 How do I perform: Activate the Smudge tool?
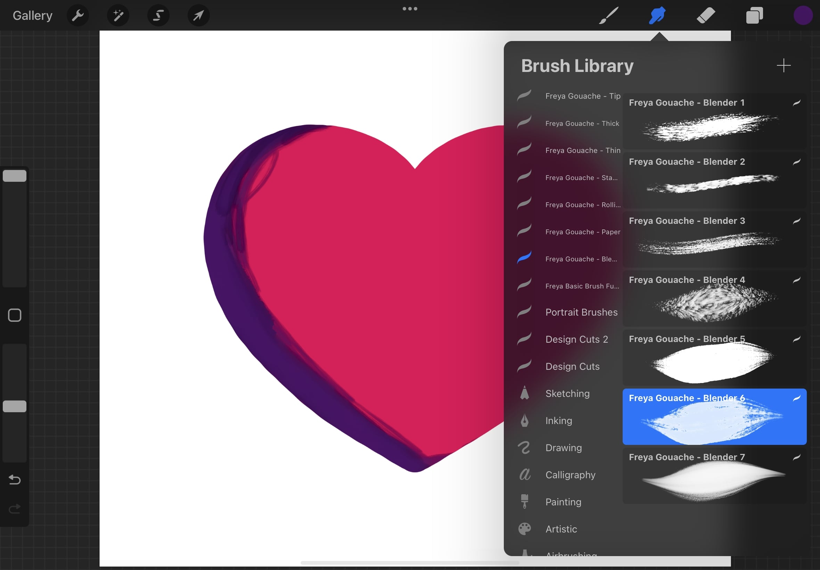coord(657,15)
